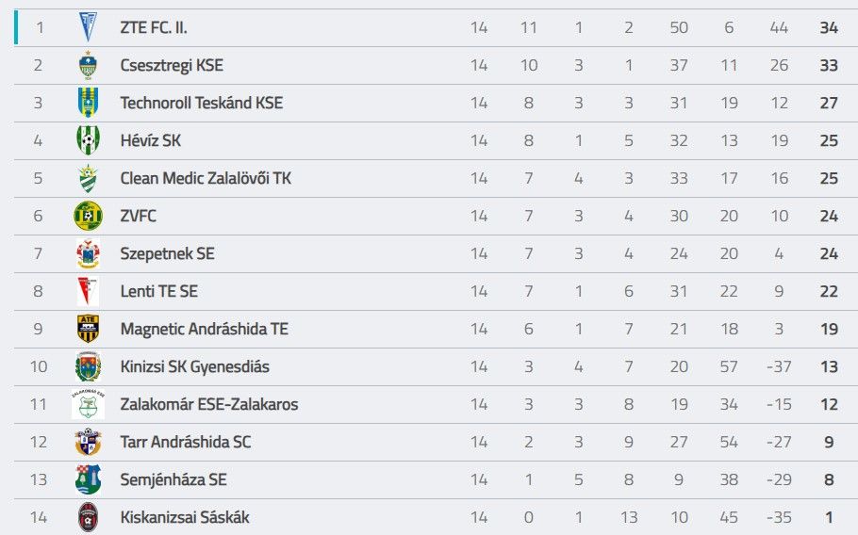The image size is (858, 535).
Task: Select the Lenti TE SE red-white crest
Action: (x=88, y=291)
